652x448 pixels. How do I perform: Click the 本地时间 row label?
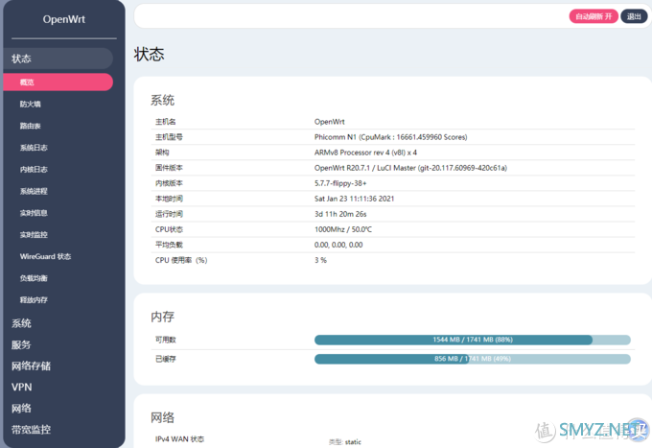[169, 199]
